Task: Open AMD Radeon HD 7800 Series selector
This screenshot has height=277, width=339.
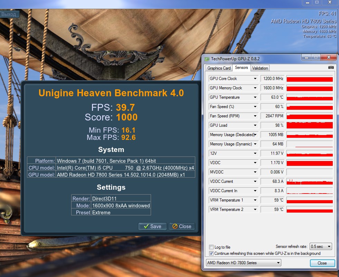Action: click(243, 263)
